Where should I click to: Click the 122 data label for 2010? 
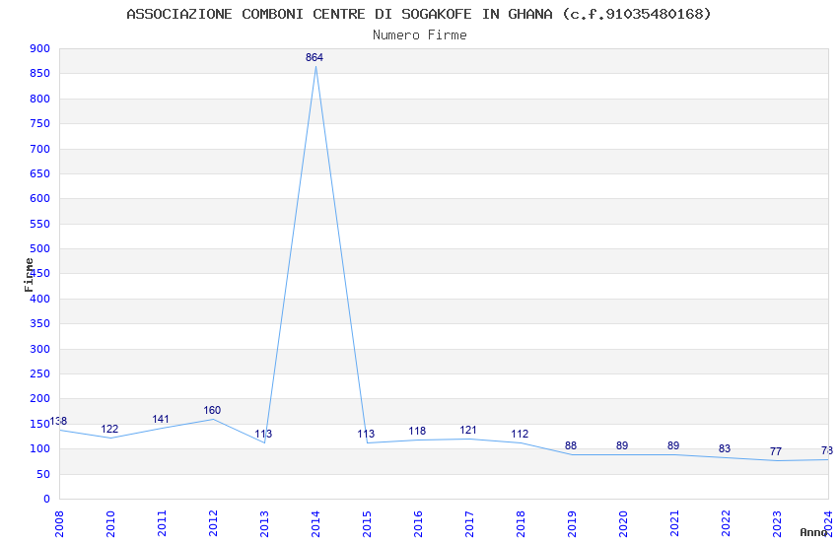[109, 429]
